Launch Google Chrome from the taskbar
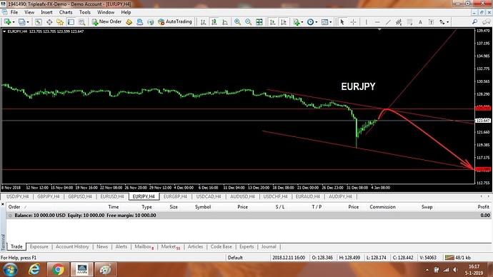493x277 pixels. point(58,269)
